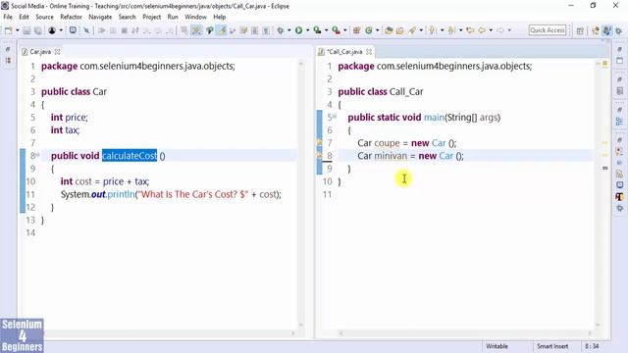Open the Run configurations dropdown arrow
The image size is (628, 353).
(307, 30)
